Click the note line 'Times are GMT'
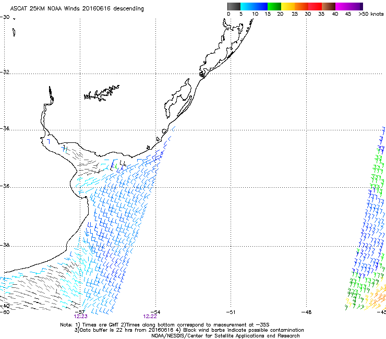386x339 pixels. coord(101,325)
